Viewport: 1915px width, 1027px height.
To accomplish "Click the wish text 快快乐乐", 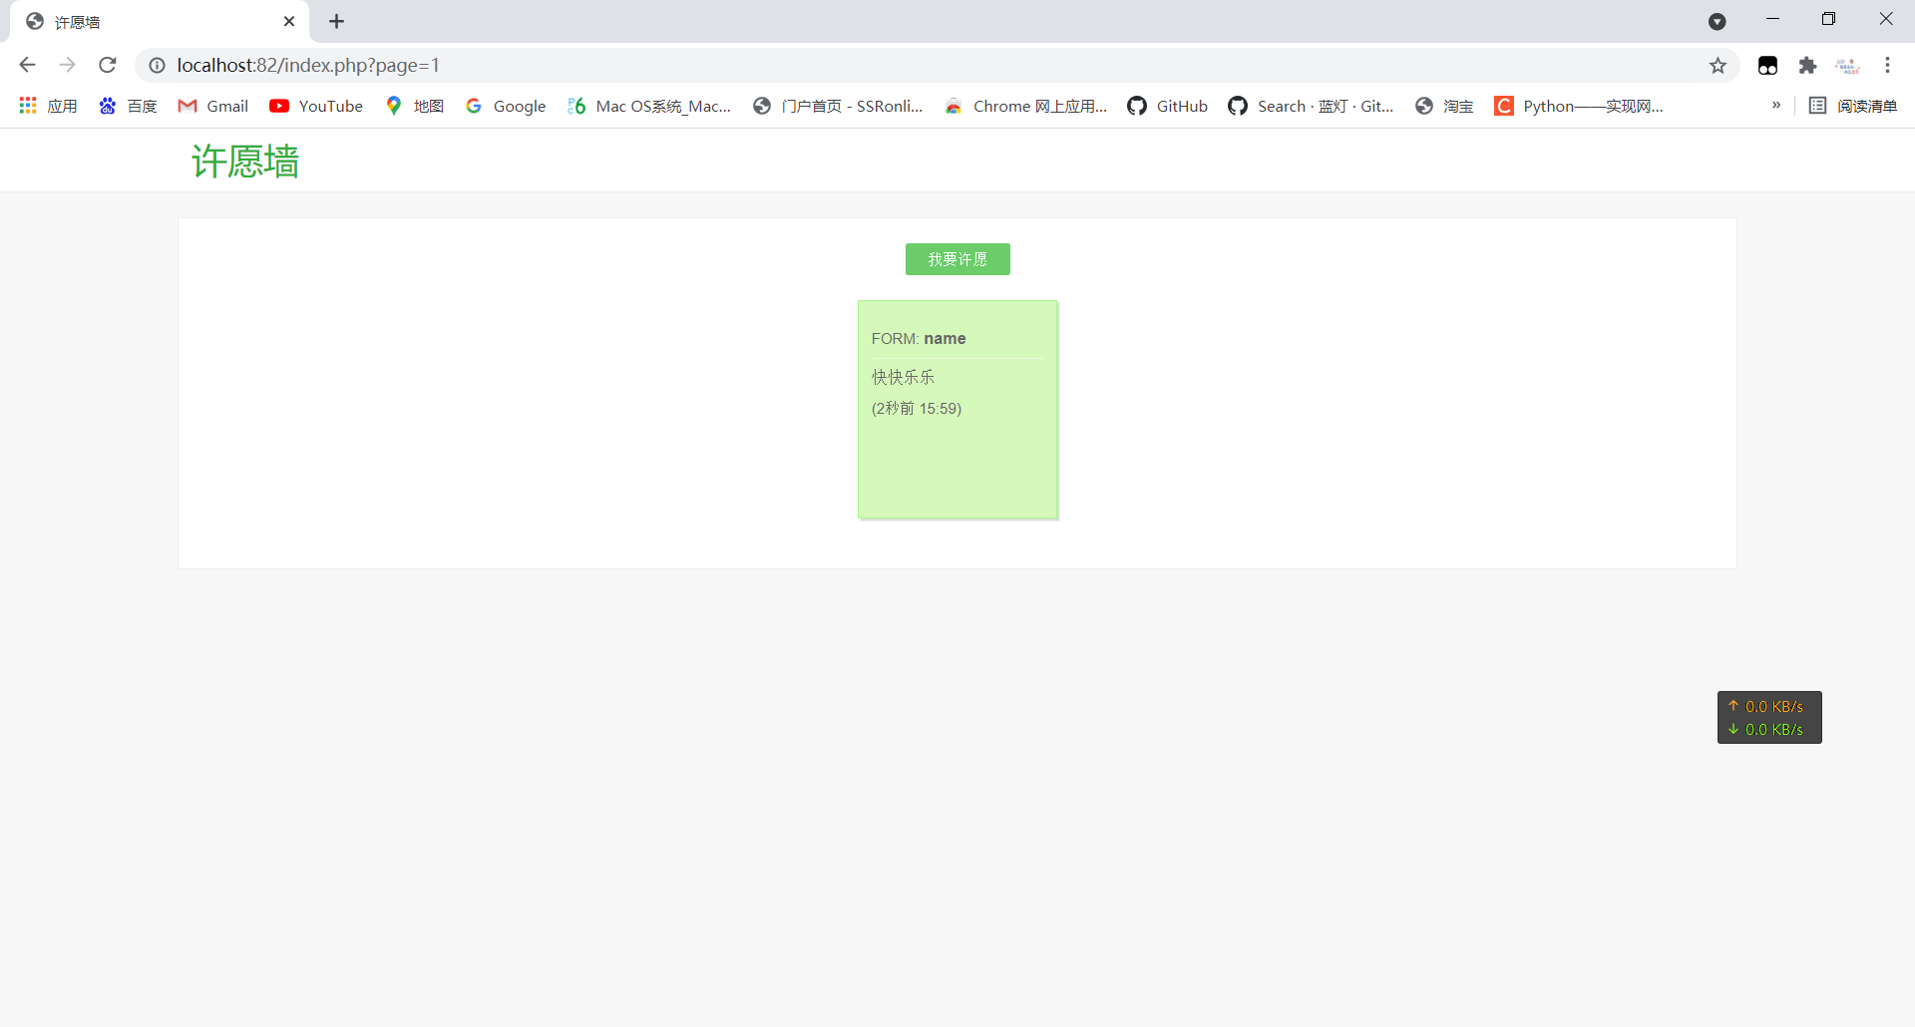I will tap(903, 377).
